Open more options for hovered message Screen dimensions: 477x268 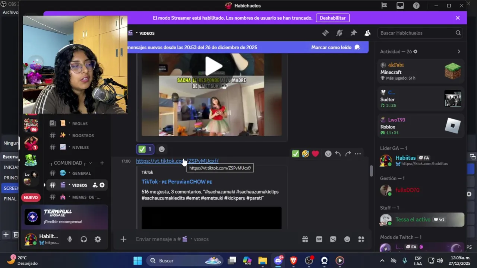point(358,154)
